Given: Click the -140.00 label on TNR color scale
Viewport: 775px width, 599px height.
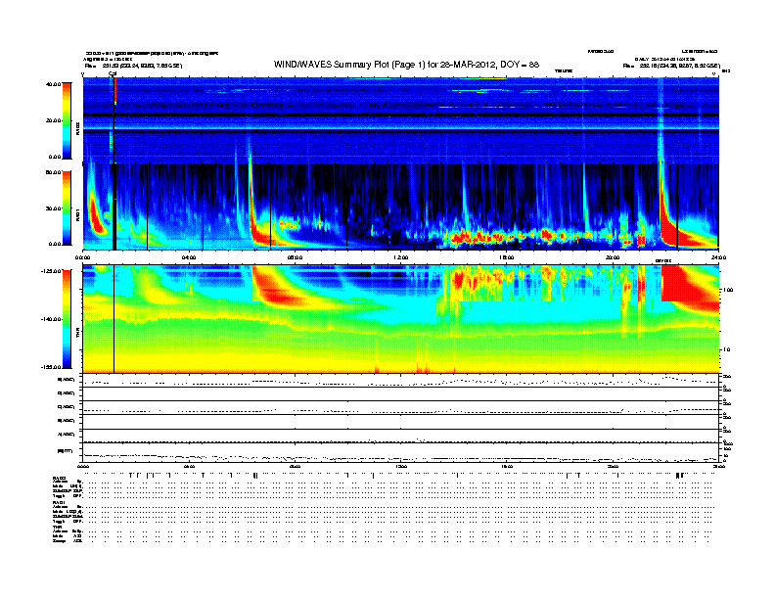Looking at the screenshot, I should pos(52,319).
